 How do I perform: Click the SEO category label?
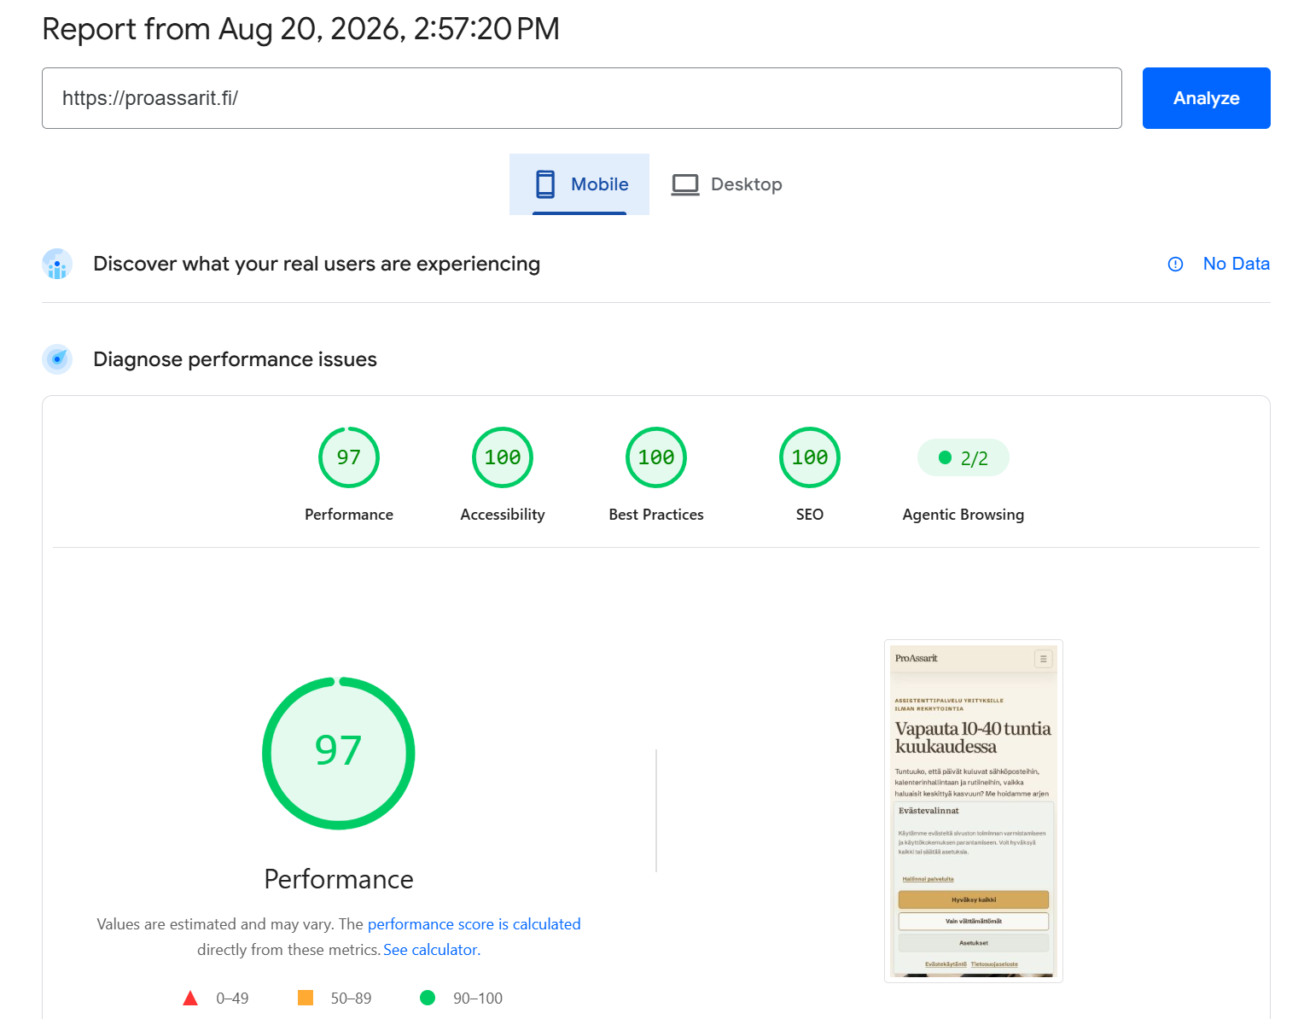pos(810,515)
